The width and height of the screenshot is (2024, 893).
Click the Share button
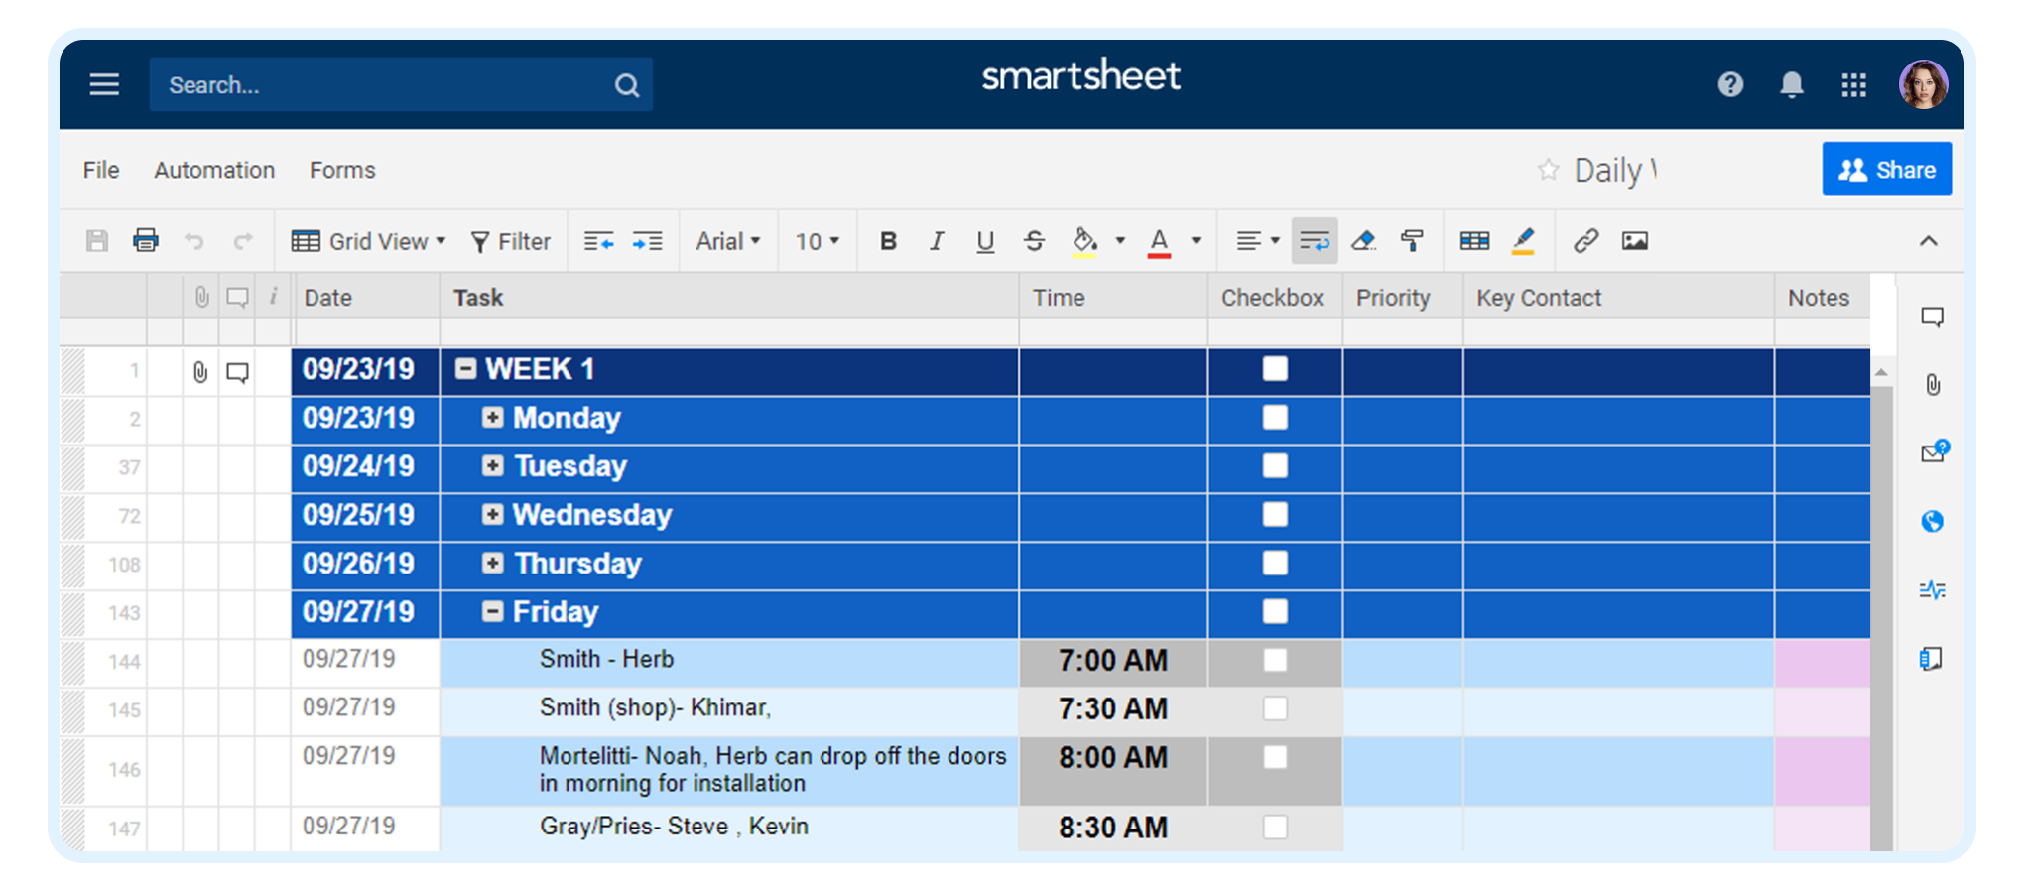click(x=1886, y=169)
